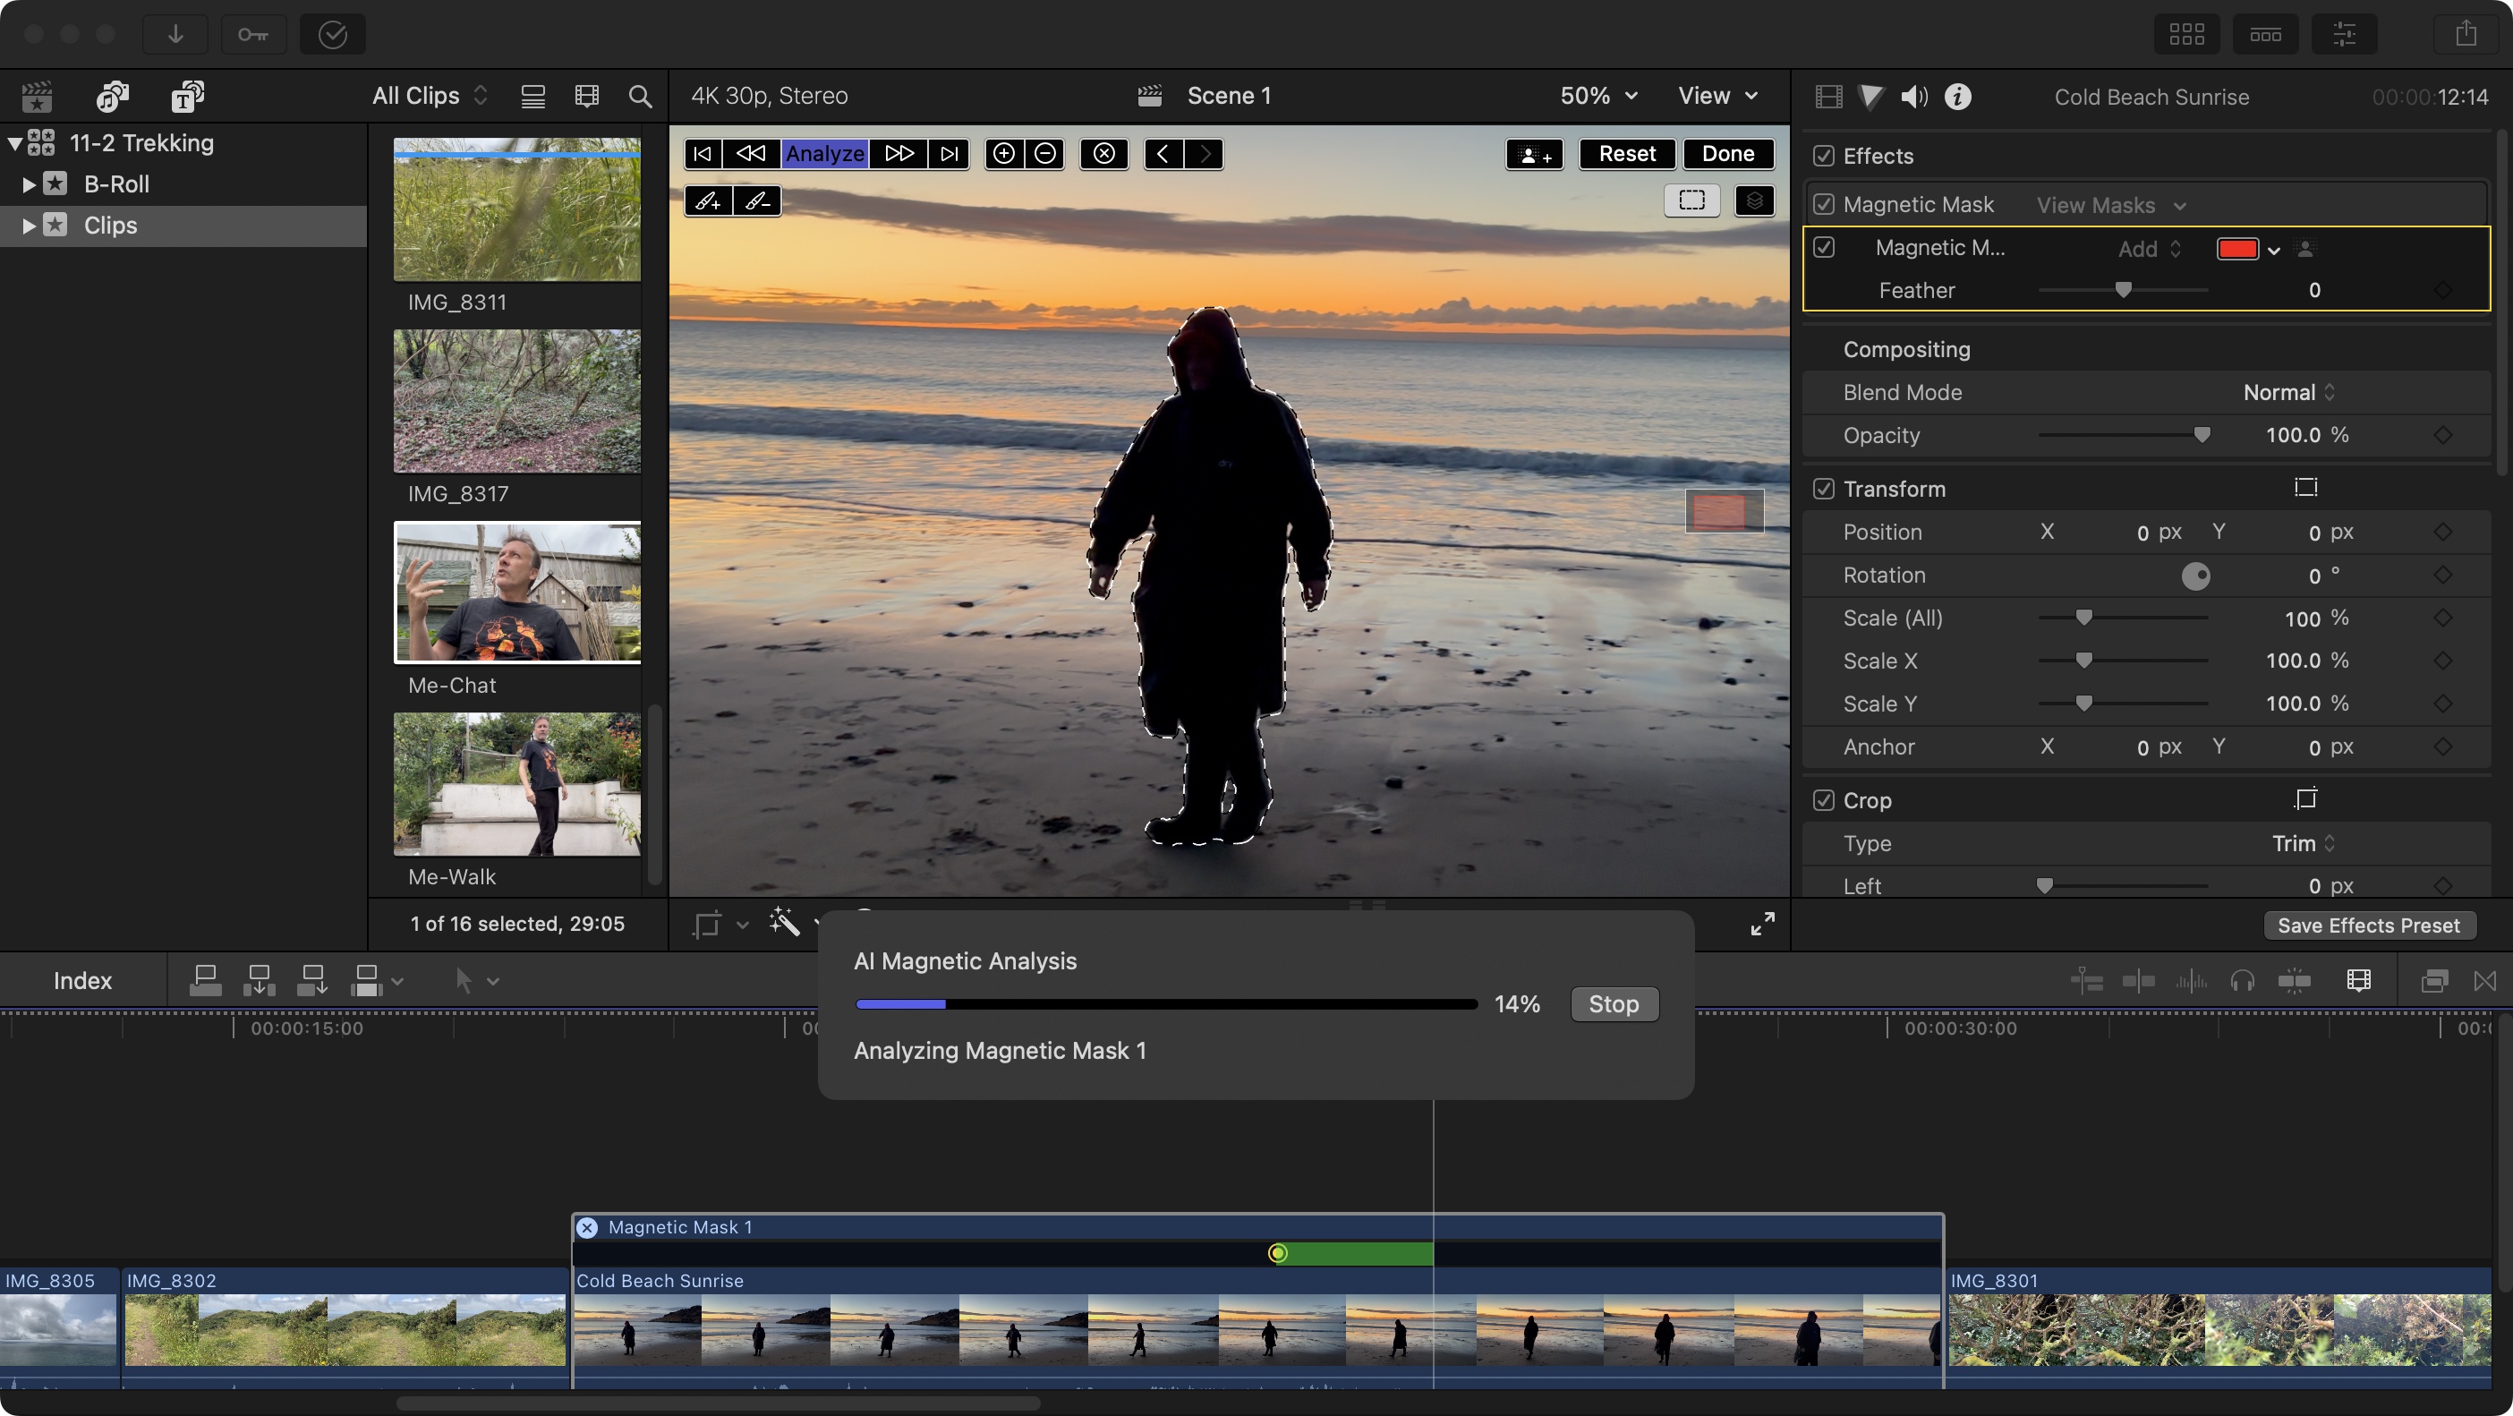Open the Blend Mode dropdown showing Normal
Viewport: 2513px width, 1416px height.
[2287, 391]
